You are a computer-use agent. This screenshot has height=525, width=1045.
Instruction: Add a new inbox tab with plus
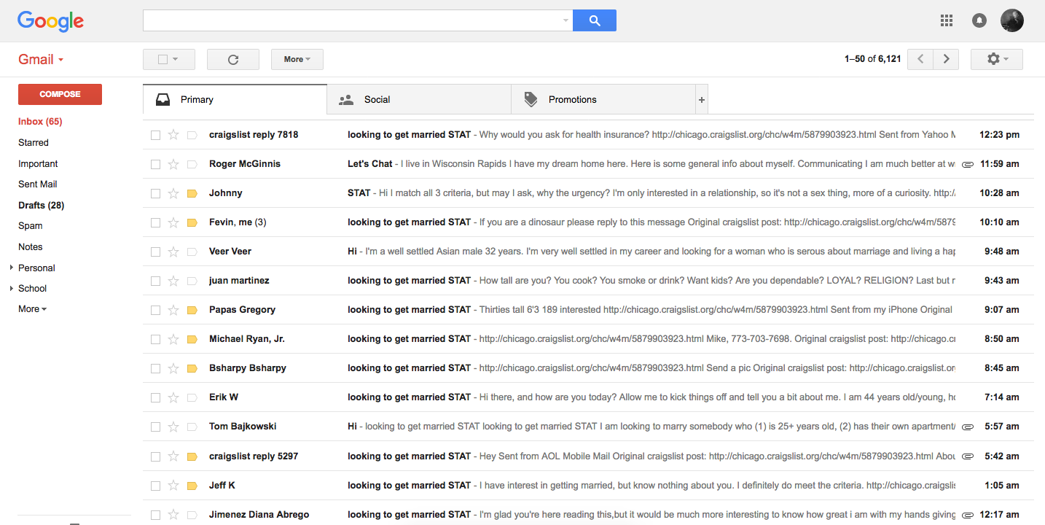702,100
